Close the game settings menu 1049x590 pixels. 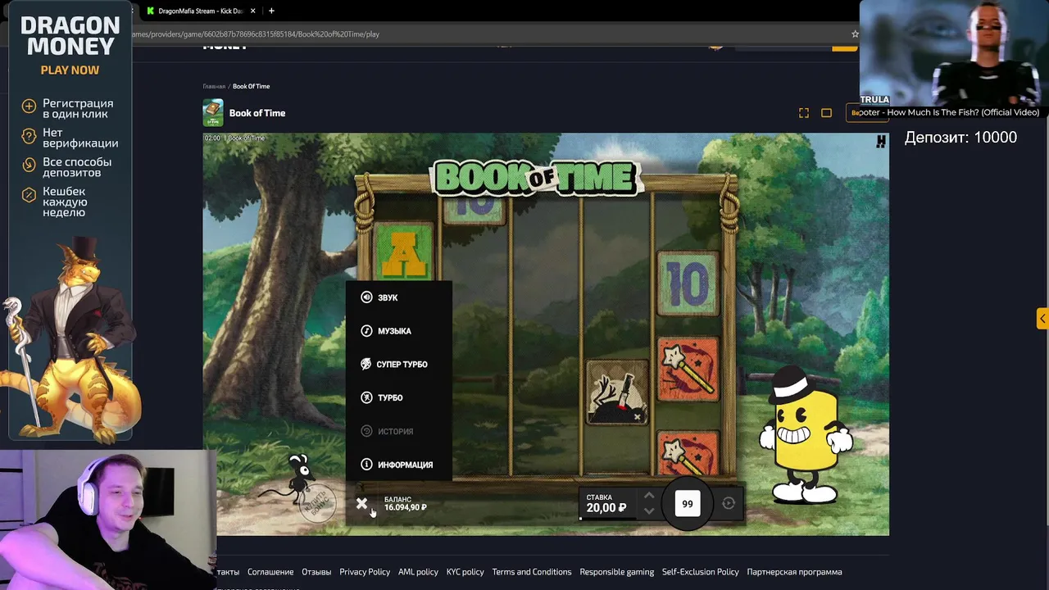(x=361, y=503)
